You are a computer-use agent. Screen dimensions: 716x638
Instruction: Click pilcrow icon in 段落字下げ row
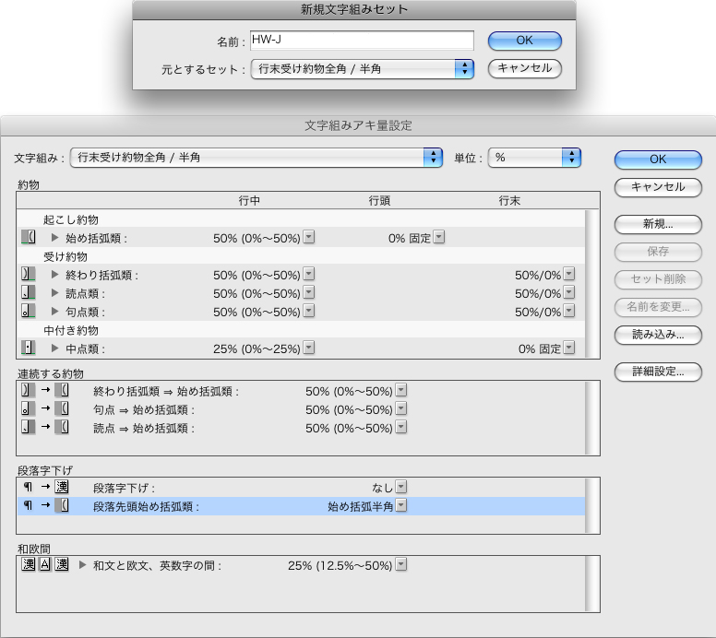(x=29, y=487)
